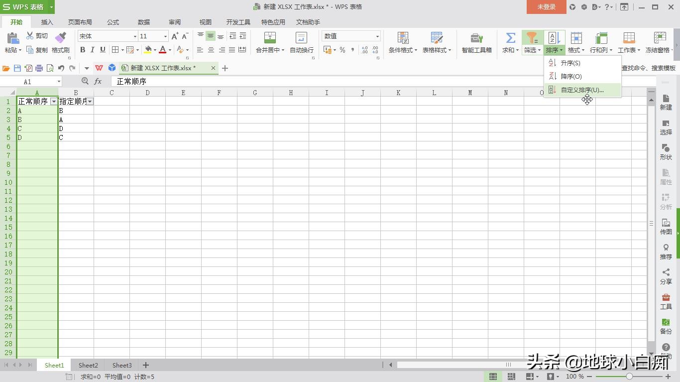Click the Freeze Panes (冻结窗格) icon
Viewport: 680px width, 382px height.
(660, 38)
